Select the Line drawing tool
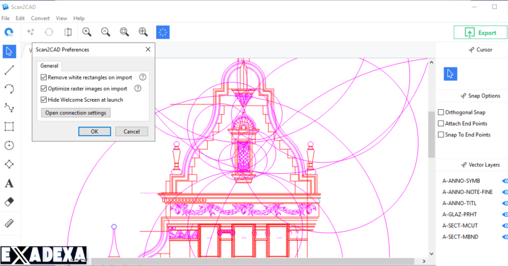 [x=9, y=70]
